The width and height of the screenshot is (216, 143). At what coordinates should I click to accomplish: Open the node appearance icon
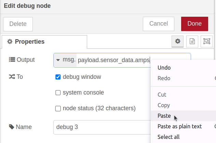207,41
